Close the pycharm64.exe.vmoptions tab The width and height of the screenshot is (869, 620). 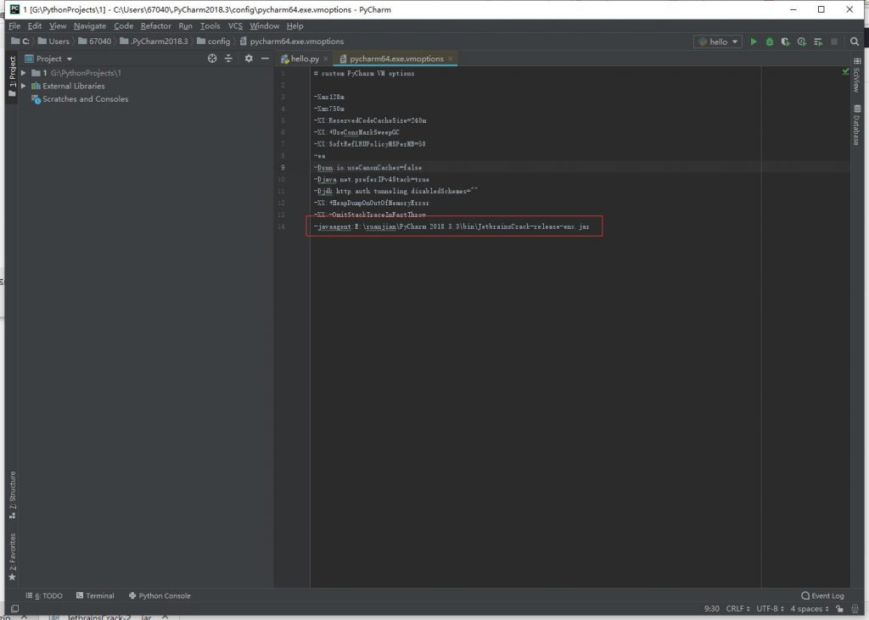pos(450,59)
